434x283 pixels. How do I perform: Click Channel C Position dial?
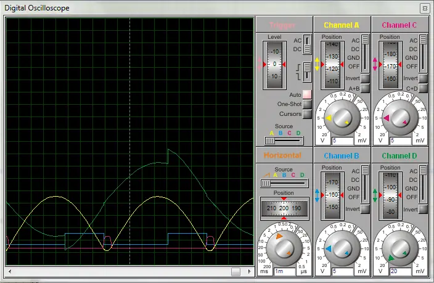tap(391, 65)
